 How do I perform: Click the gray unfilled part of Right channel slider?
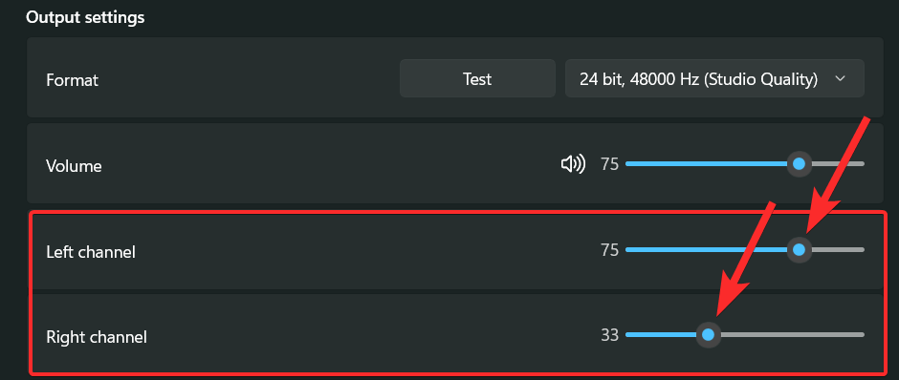pos(792,335)
